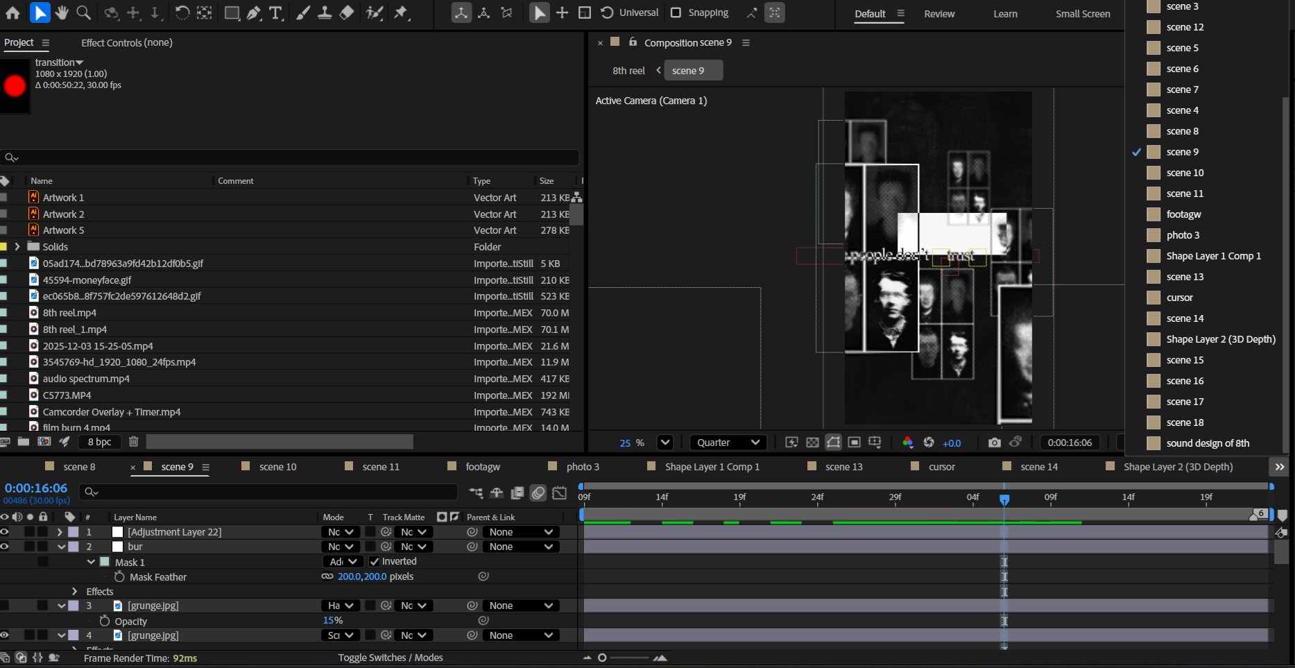Expand the Solids folder in the Project panel
This screenshot has width=1295, height=668.
[x=17, y=247]
